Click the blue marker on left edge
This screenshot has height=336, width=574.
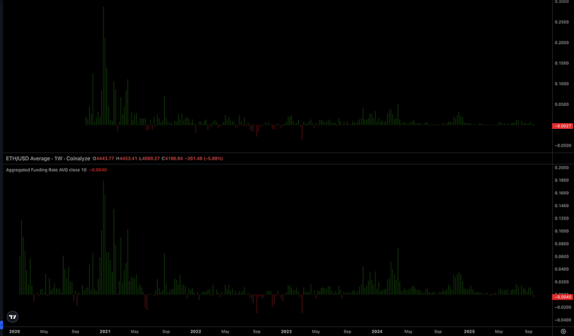[x=1, y=325]
